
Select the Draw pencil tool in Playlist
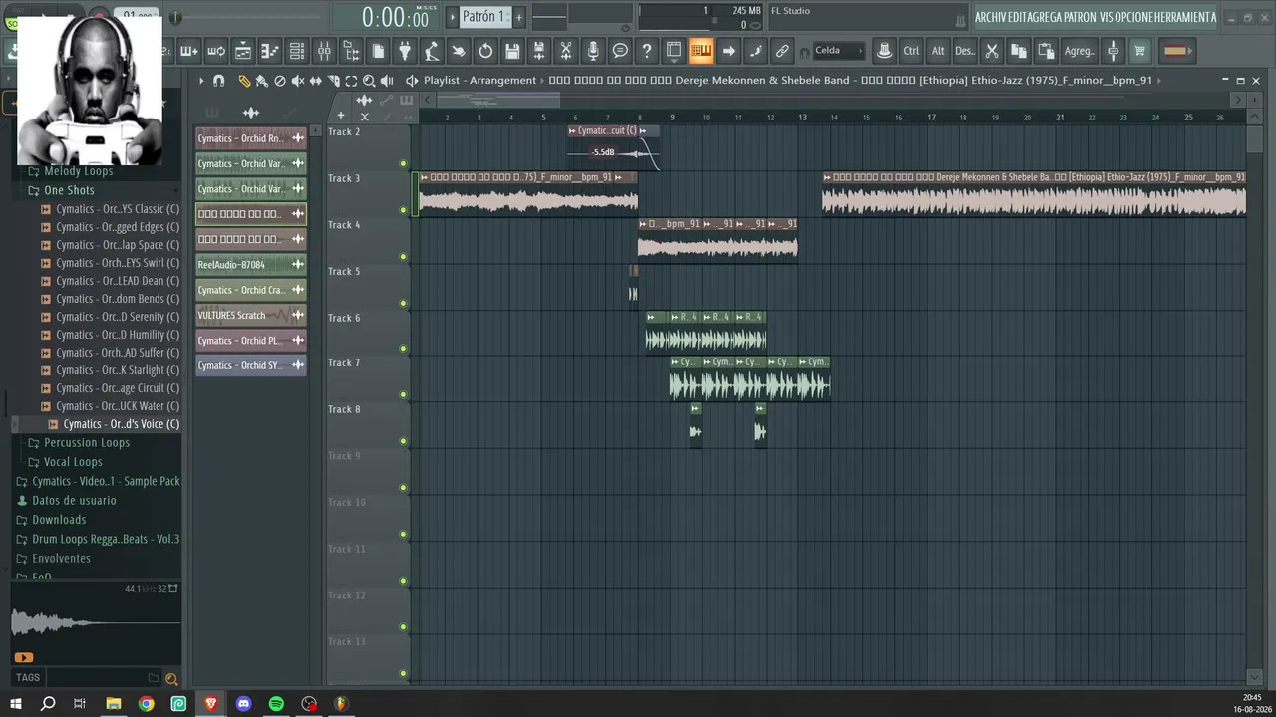point(244,81)
